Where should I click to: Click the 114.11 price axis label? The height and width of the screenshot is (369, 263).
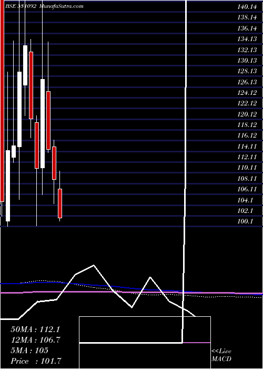(x=247, y=147)
